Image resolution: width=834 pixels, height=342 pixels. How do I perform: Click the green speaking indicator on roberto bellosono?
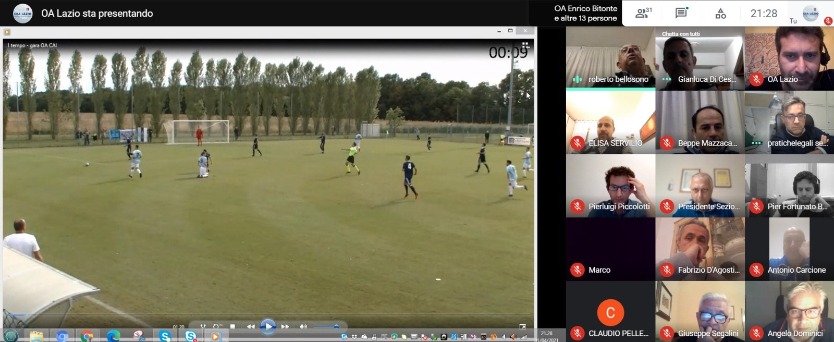pyautogui.click(x=577, y=79)
